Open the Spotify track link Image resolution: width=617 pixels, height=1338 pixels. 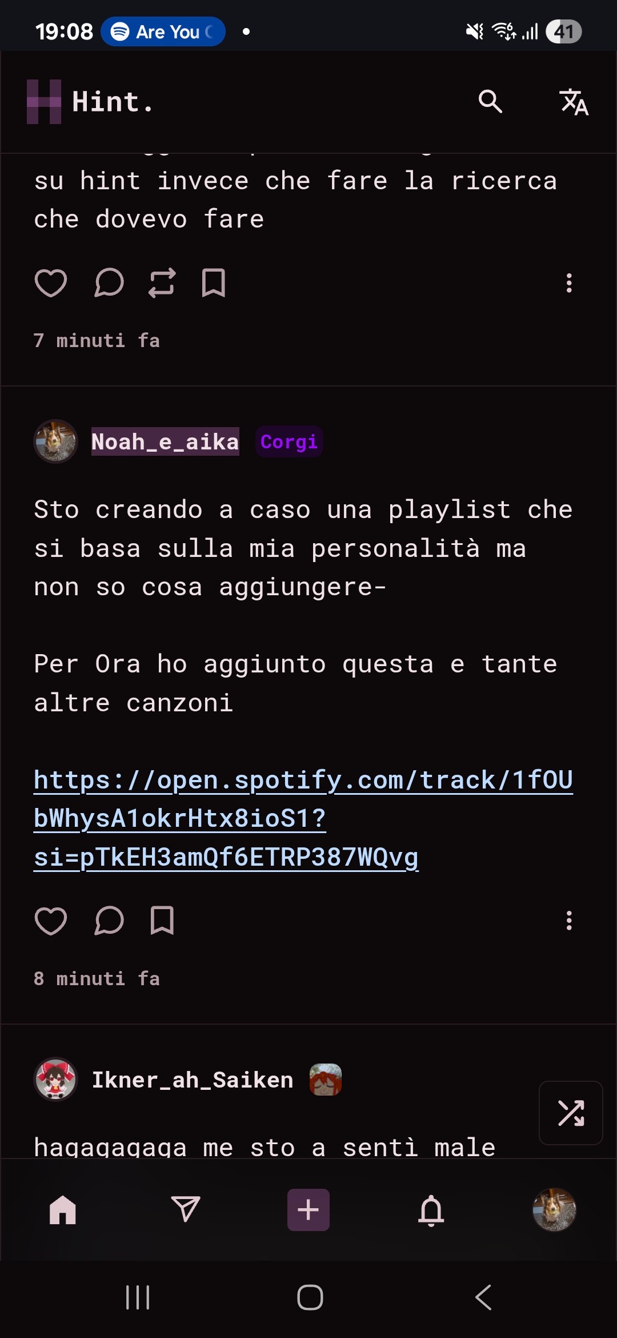click(303, 819)
